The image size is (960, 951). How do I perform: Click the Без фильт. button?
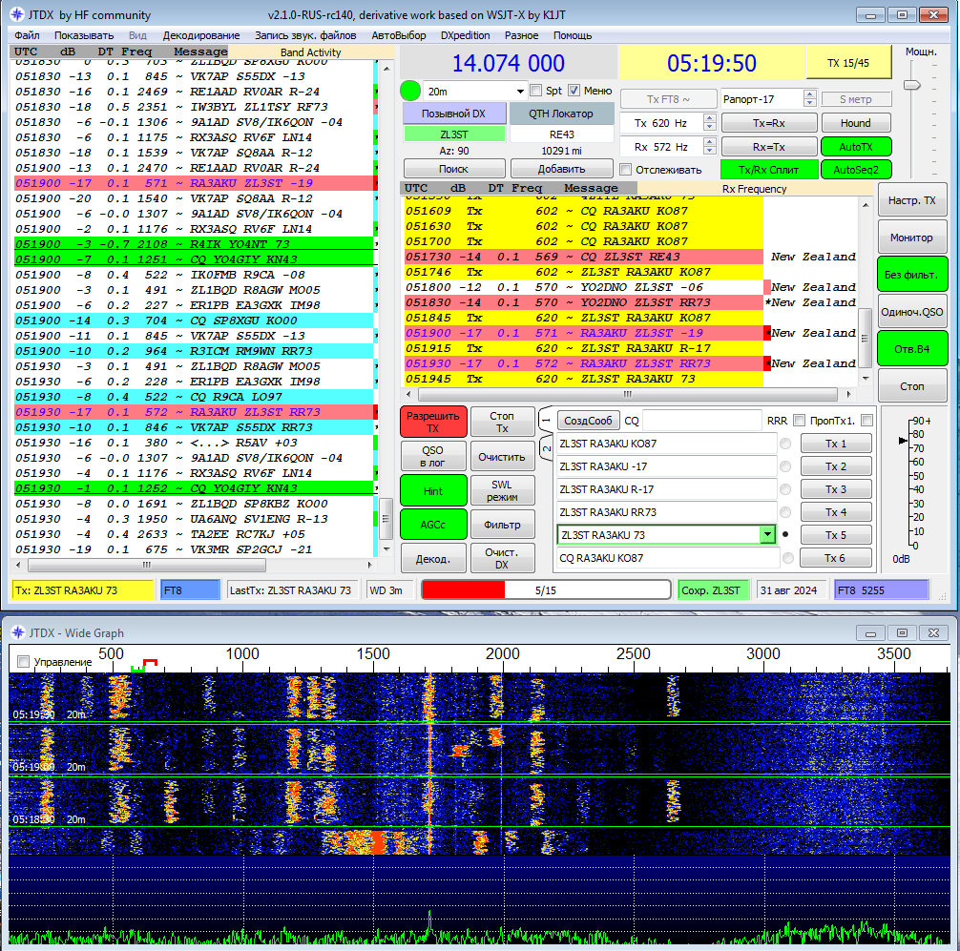tap(912, 275)
